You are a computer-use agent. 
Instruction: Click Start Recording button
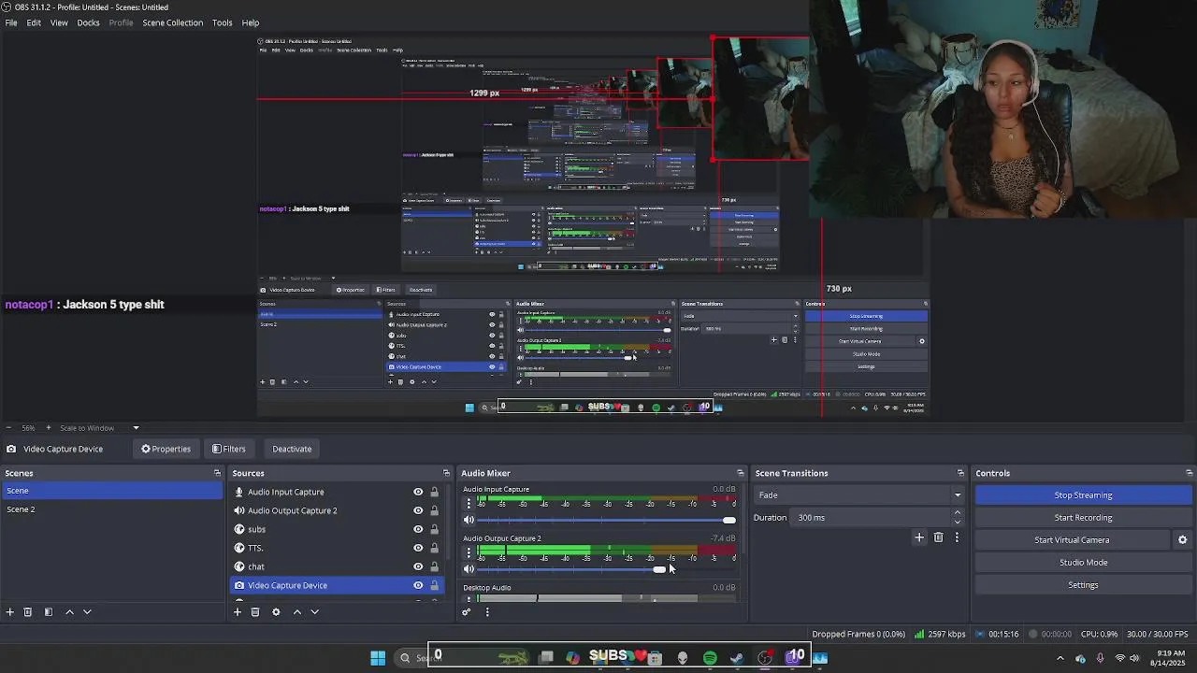[1083, 518]
